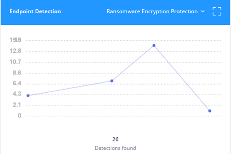The width and height of the screenshot is (231, 154).
Task: Click the top overlapping y-axis label
Action: pos(15,40)
